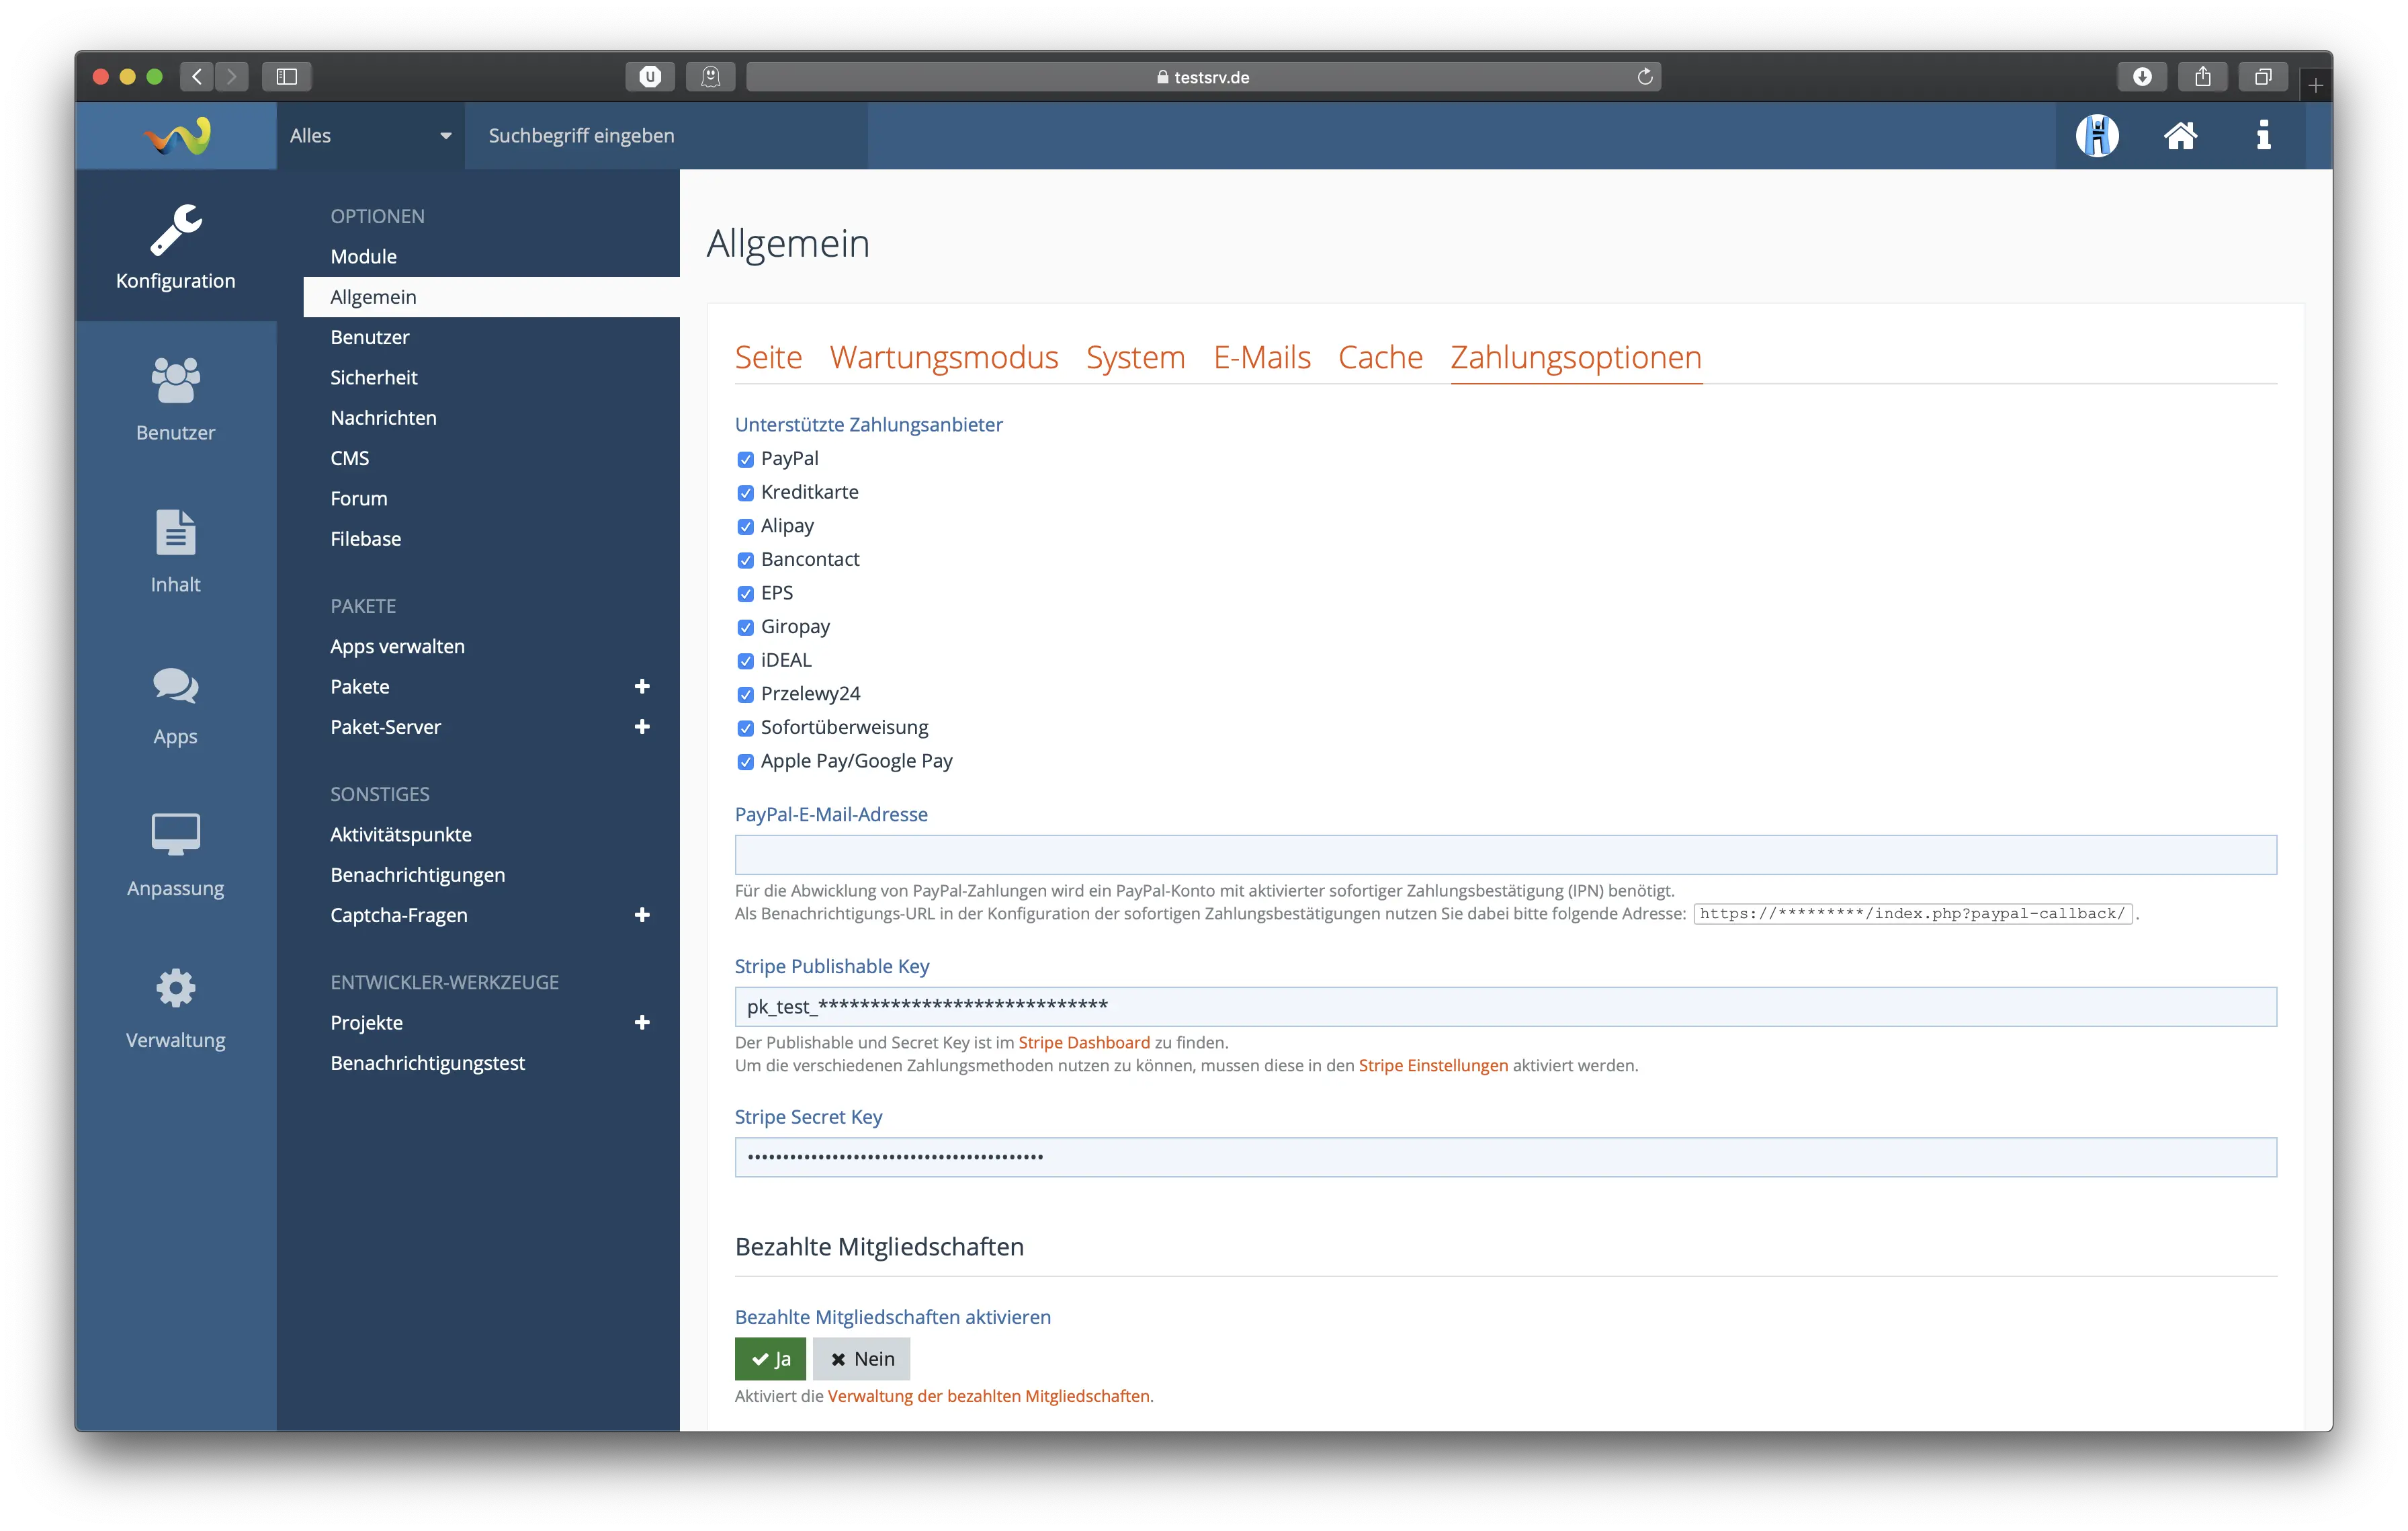
Task: Open the Alles search scope dropdown
Action: click(x=370, y=135)
